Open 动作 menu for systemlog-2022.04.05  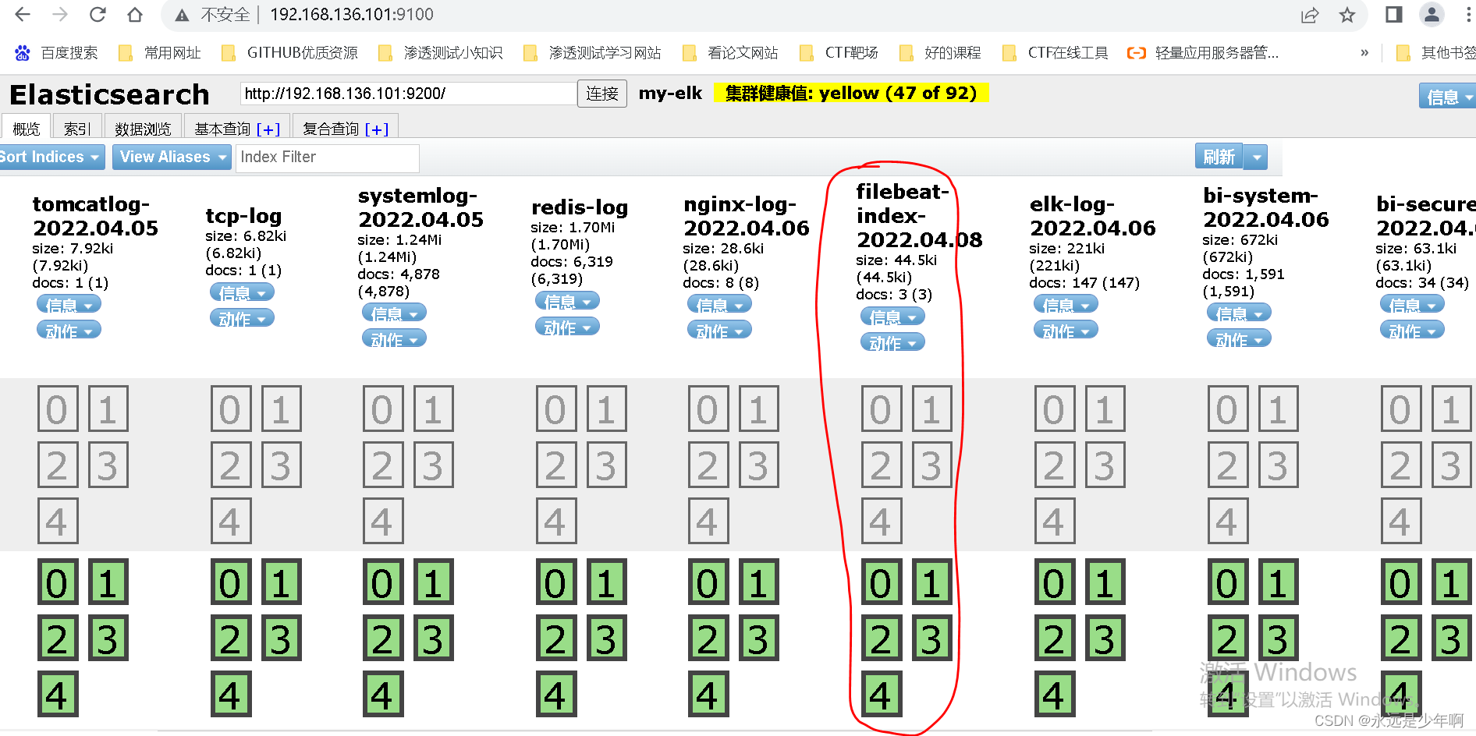pyautogui.click(x=395, y=339)
